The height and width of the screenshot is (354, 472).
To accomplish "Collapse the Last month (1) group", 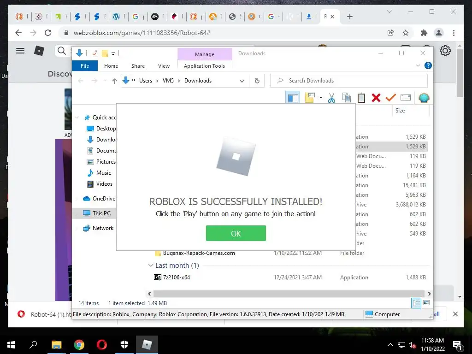I will point(151,265).
